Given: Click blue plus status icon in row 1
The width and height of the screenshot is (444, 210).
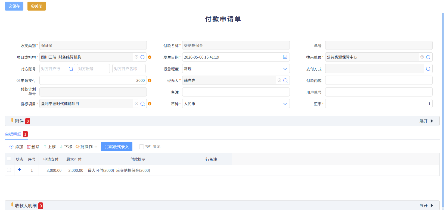Looking at the screenshot, I should point(20,170).
